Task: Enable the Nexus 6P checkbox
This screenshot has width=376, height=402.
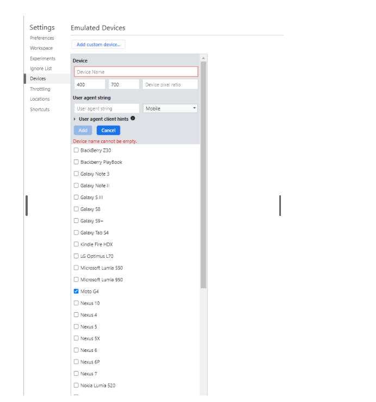Action: point(76,362)
